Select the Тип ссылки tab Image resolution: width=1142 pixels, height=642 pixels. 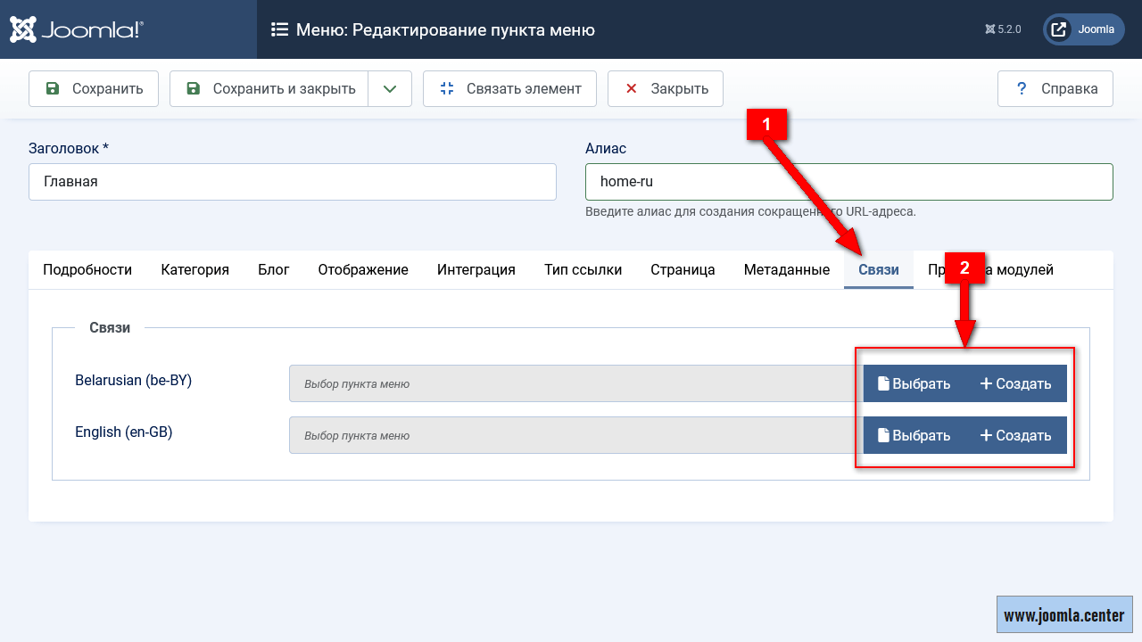[x=583, y=269]
